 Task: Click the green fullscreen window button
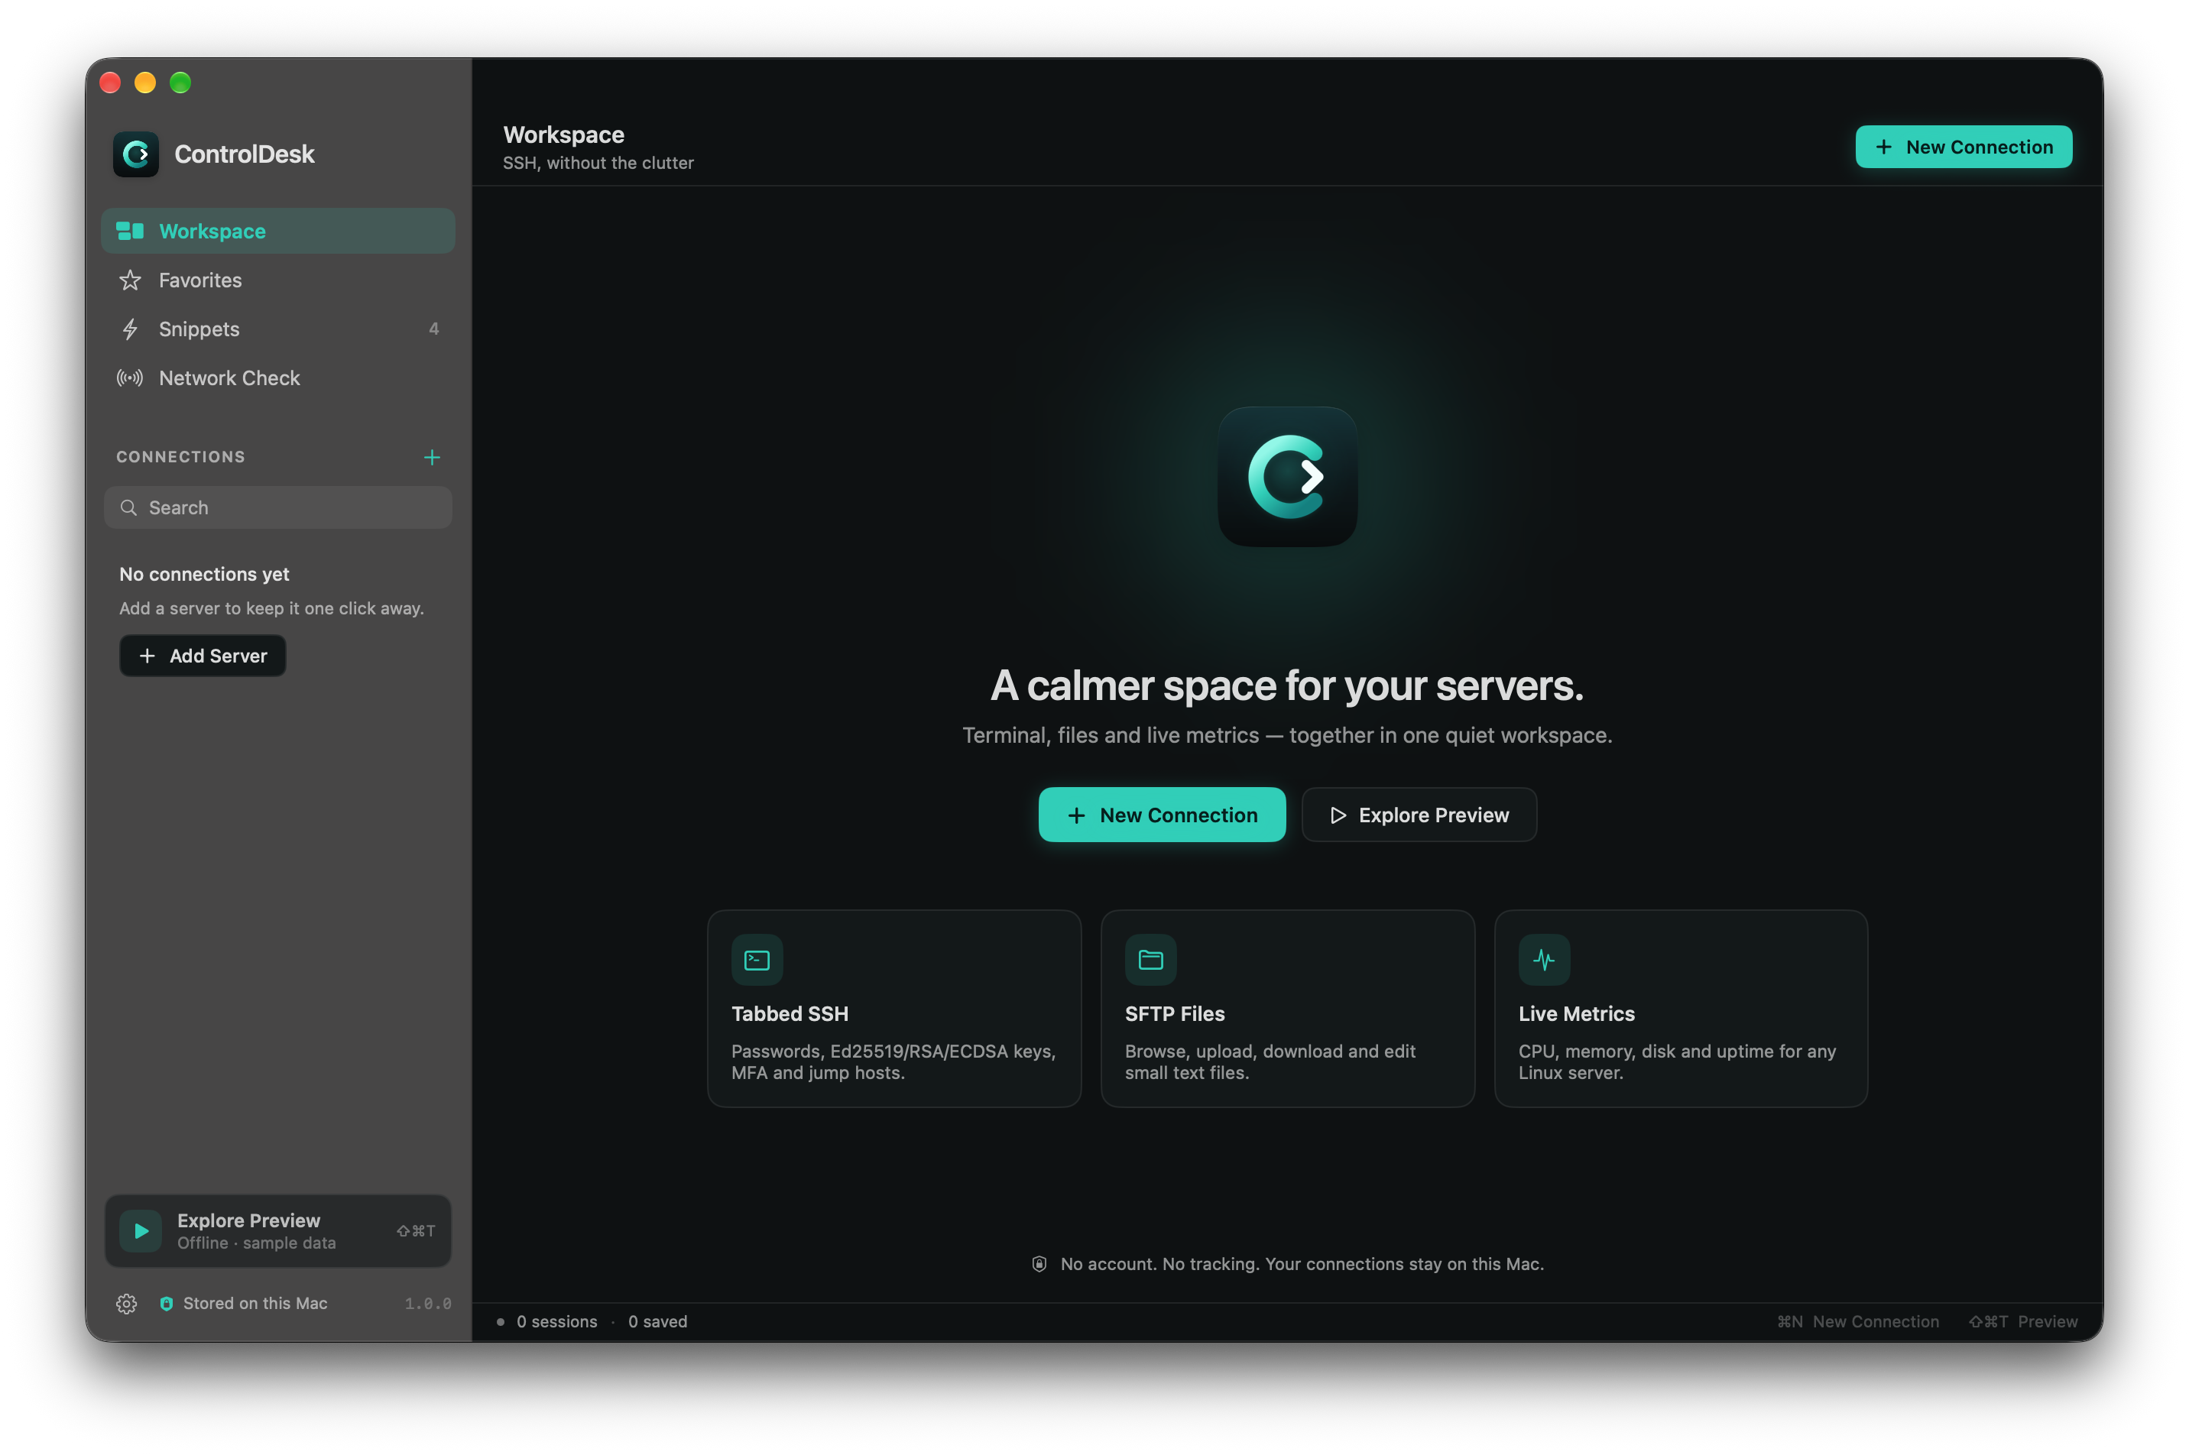click(x=180, y=83)
